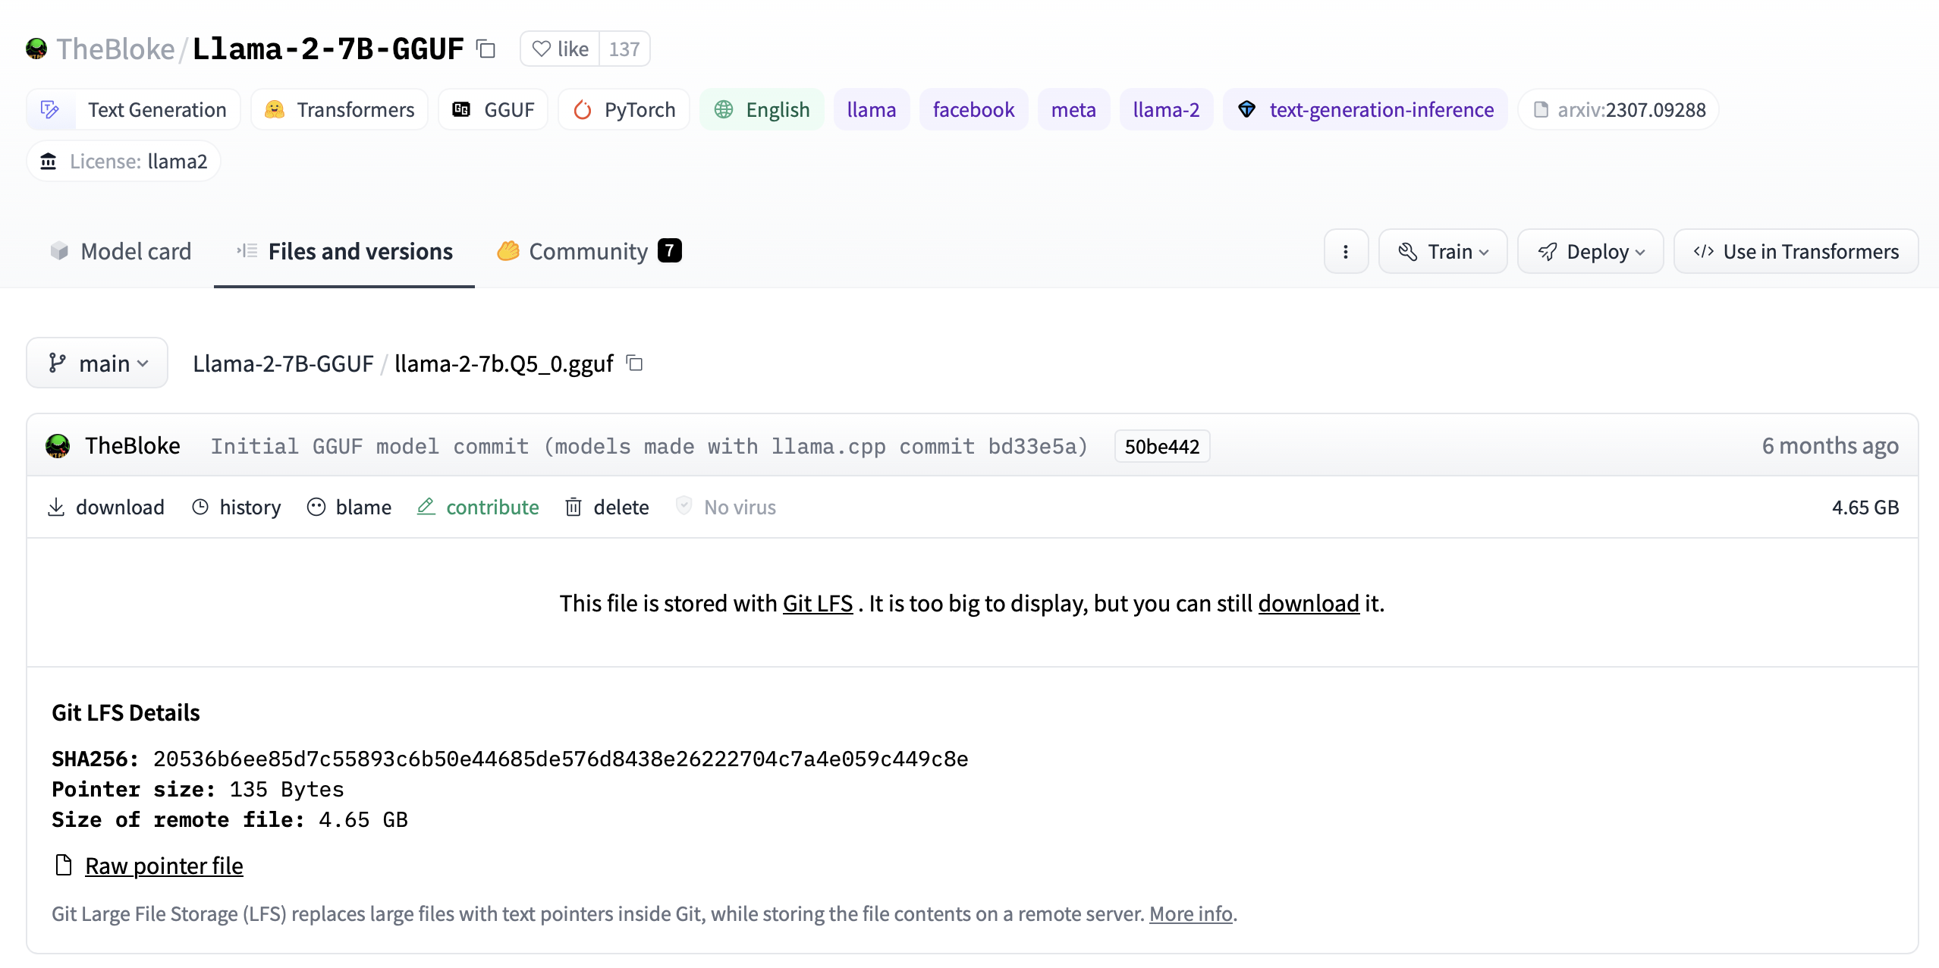Click the raw pointer file document icon
1939x968 pixels.
coord(64,865)
